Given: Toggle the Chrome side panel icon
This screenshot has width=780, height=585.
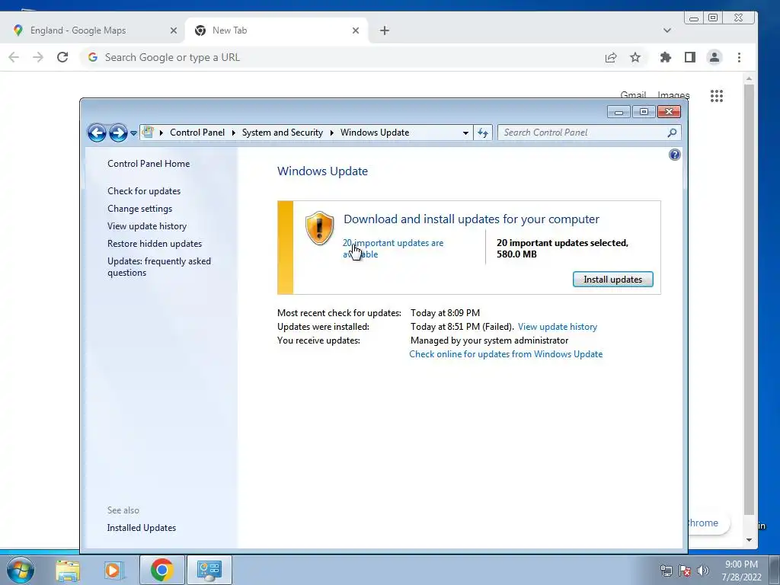Looking at the screenshot, I should pos(690,57).
